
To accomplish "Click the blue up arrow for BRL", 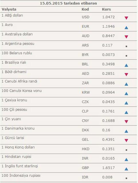I will click(x=126, y=65).
